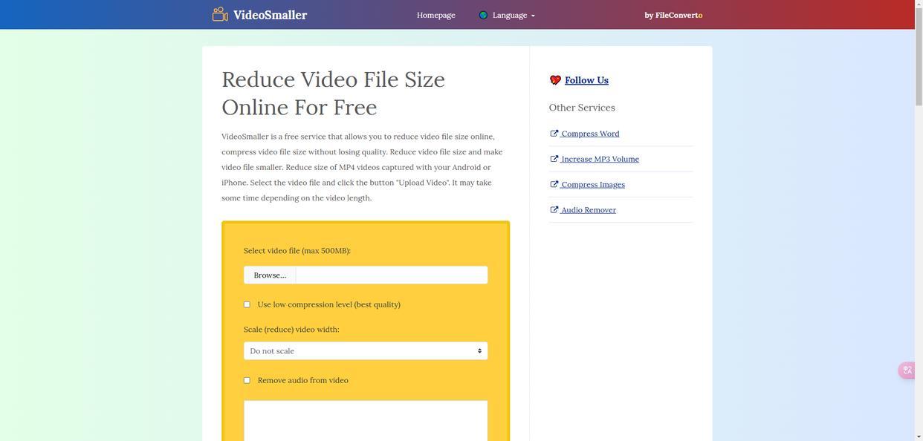
Task: Enable low compression level checkbox
Action: [x=247, y=304]
